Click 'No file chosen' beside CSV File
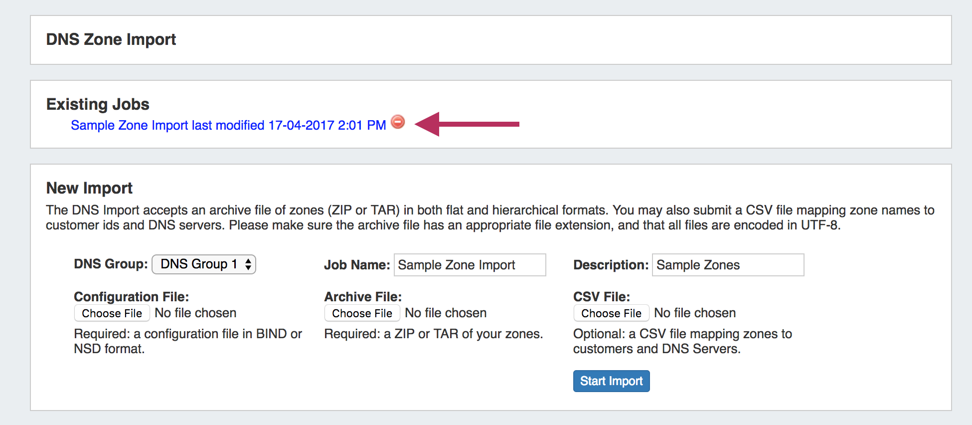 695,313
